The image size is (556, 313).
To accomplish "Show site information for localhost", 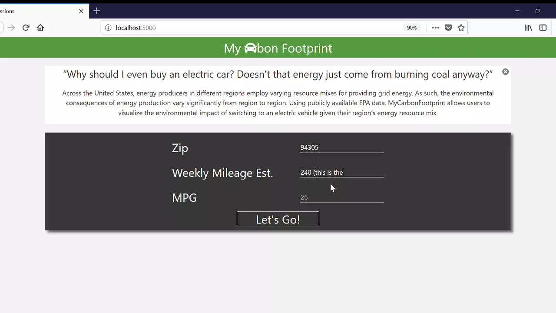I will (x=108, y=28).
